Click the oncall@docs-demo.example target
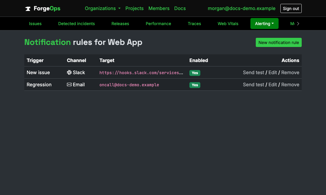This screenshot has width=326, height=195. click(x=129, y=85)
